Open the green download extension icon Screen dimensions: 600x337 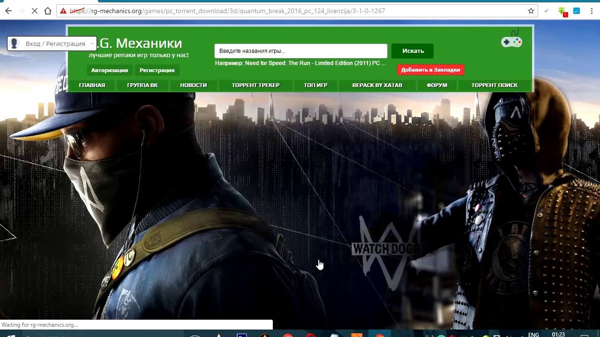click(x=562, y=11)
